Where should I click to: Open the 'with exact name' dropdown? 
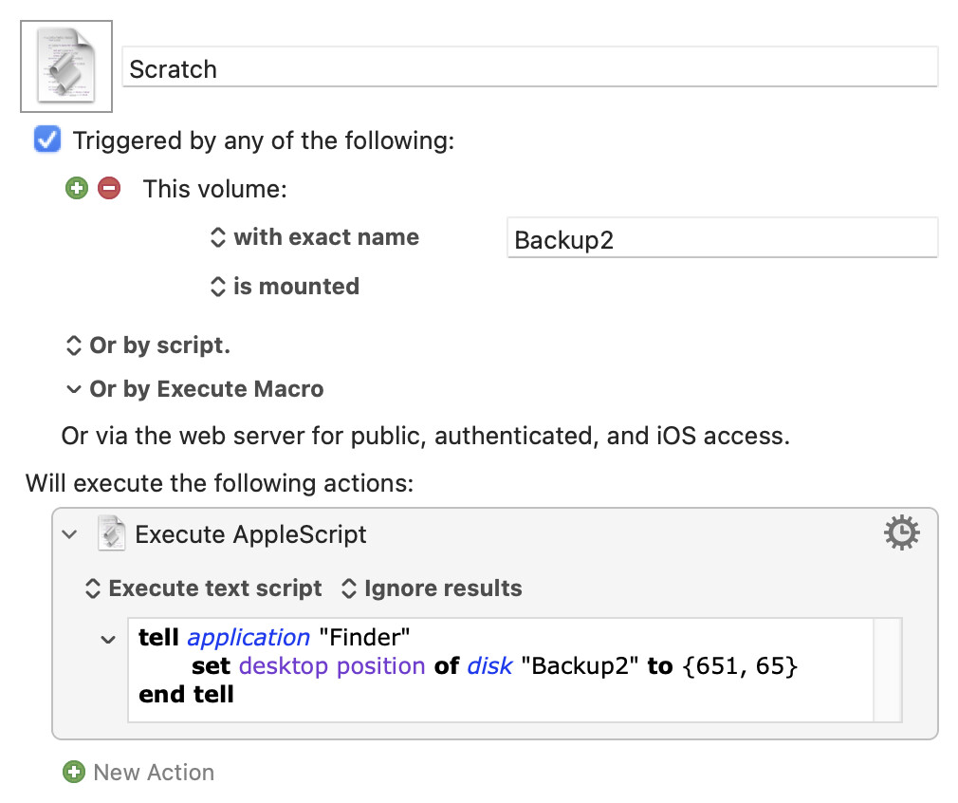point(315,237)
